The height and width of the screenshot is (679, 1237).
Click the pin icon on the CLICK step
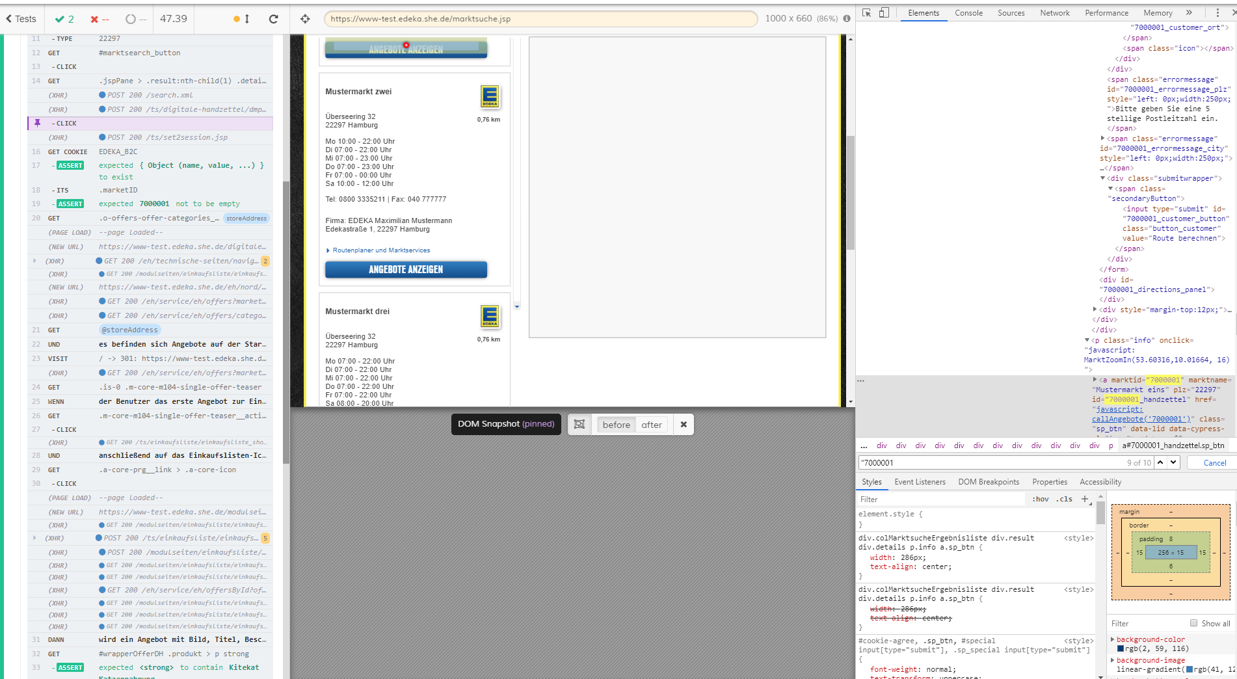pyautogui.click(x=36, y=123)
